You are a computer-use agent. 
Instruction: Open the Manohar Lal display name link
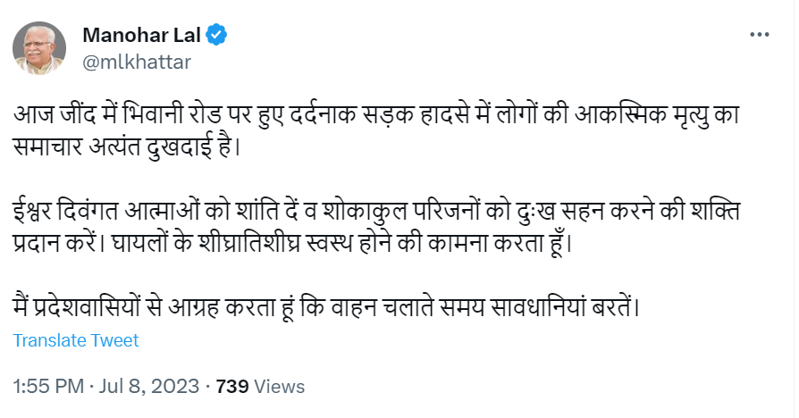143,36
